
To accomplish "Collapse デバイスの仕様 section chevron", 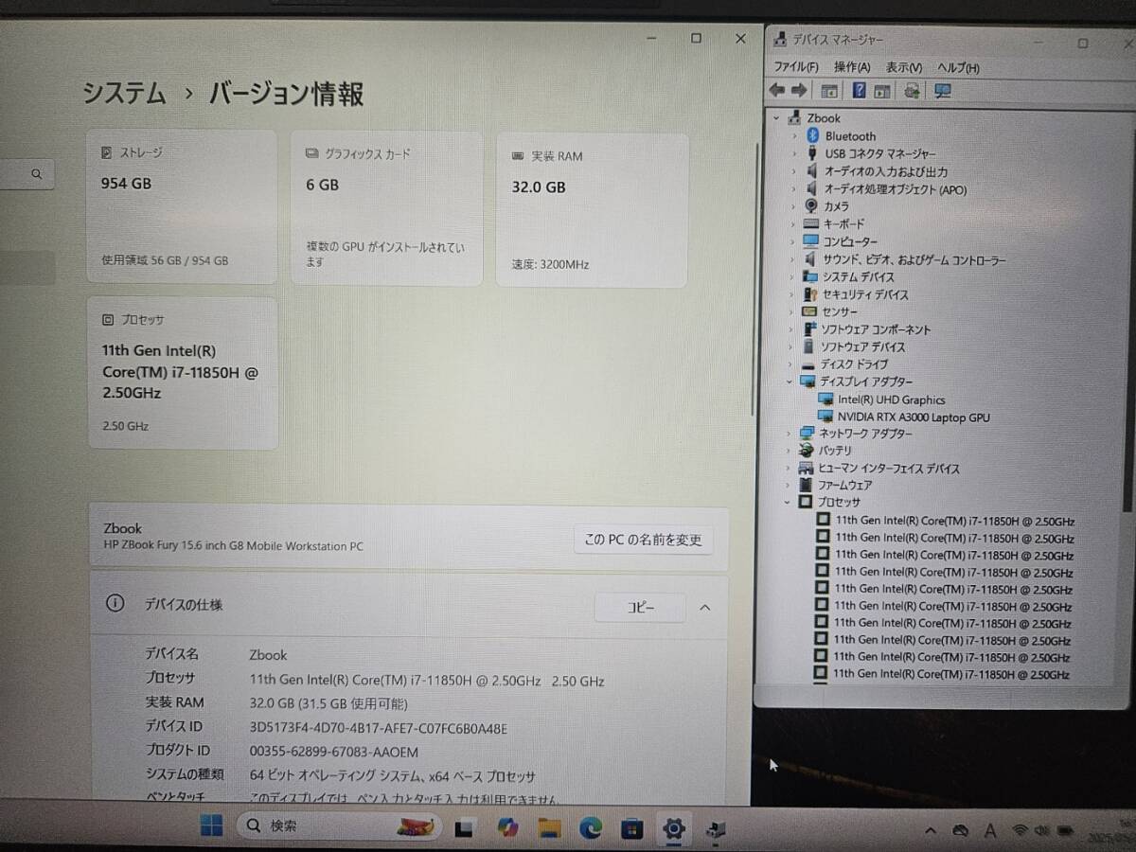I will [x=704, y=608].
